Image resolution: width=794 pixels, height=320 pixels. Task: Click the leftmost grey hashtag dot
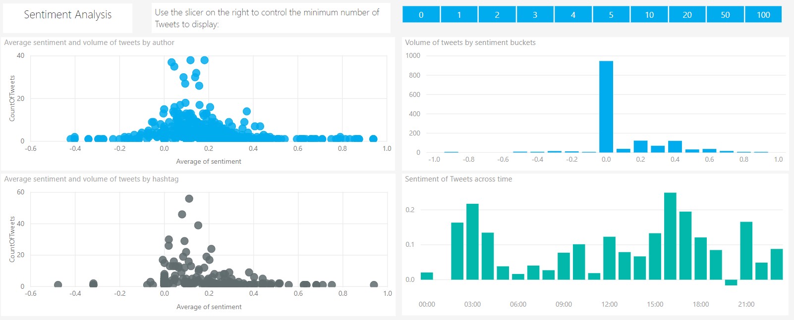pyautogui.click(x=58, y=285)
